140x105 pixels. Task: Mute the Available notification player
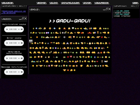22,58
